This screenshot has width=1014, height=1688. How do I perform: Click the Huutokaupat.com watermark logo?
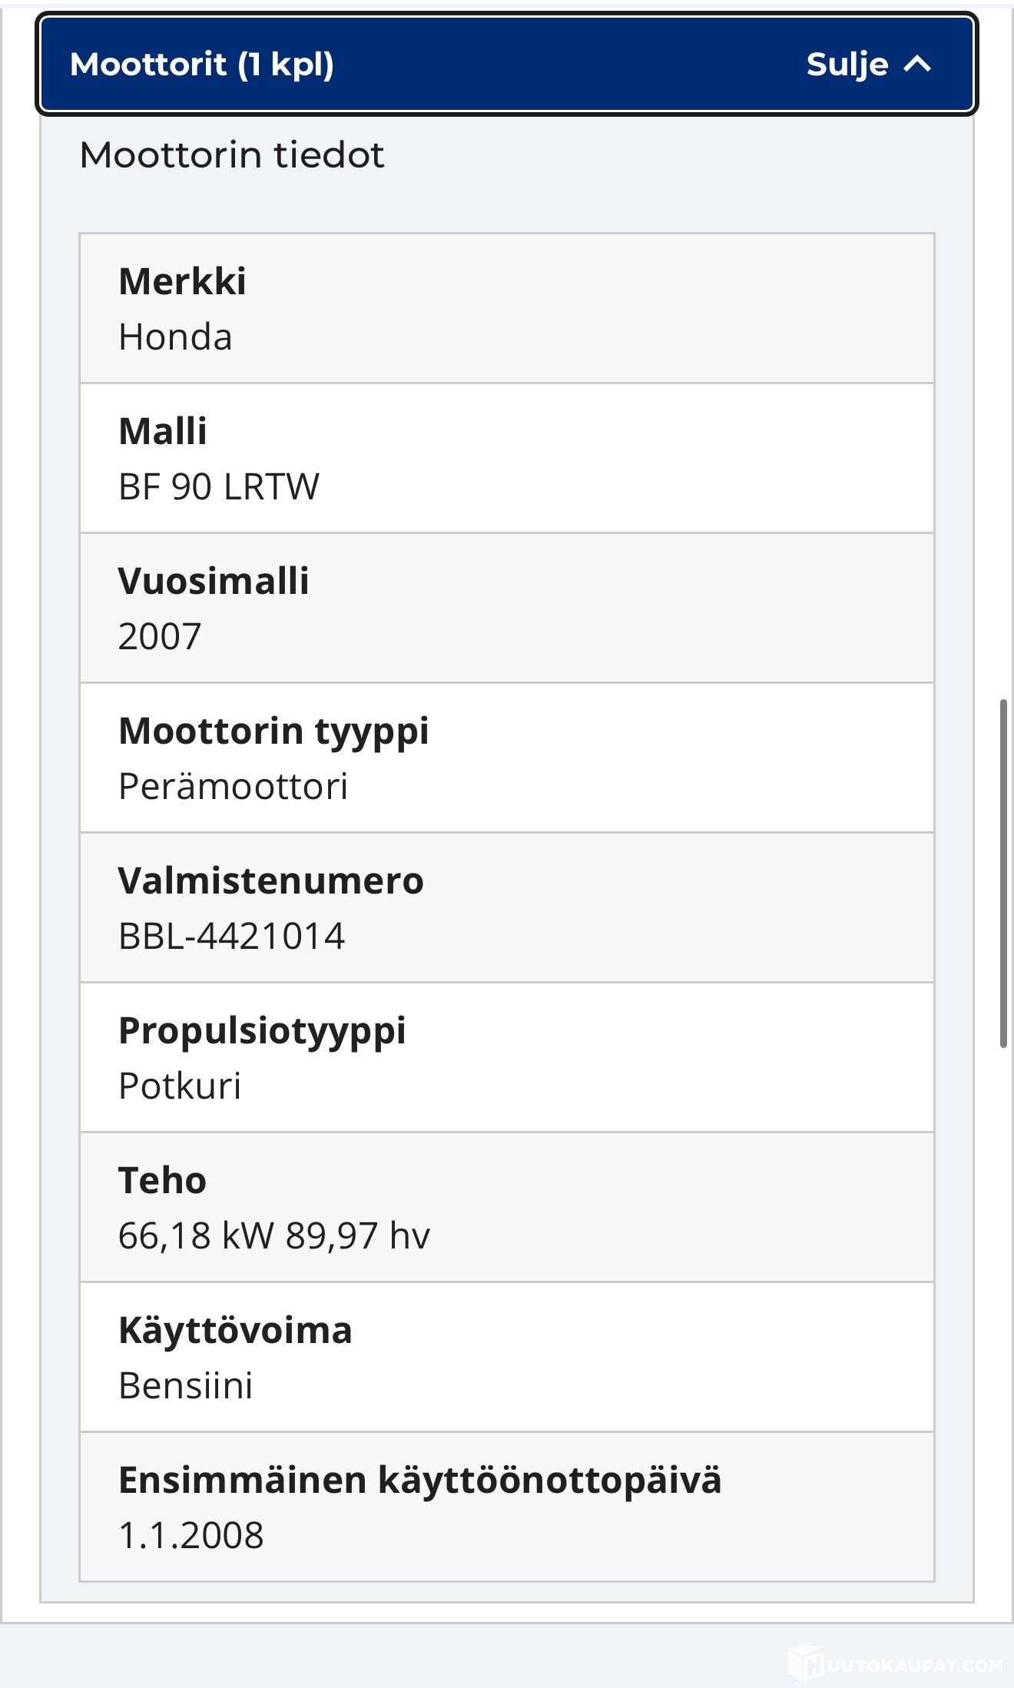(x=896, y=1664)
